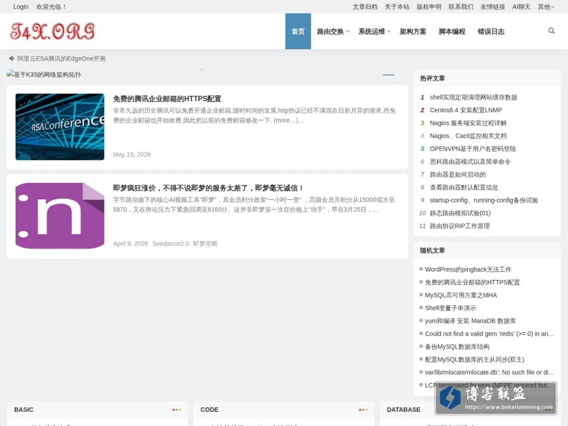Open random article Shell变量子串演示
This screenshot has height=426, width=568.
[x=451, y=308]
